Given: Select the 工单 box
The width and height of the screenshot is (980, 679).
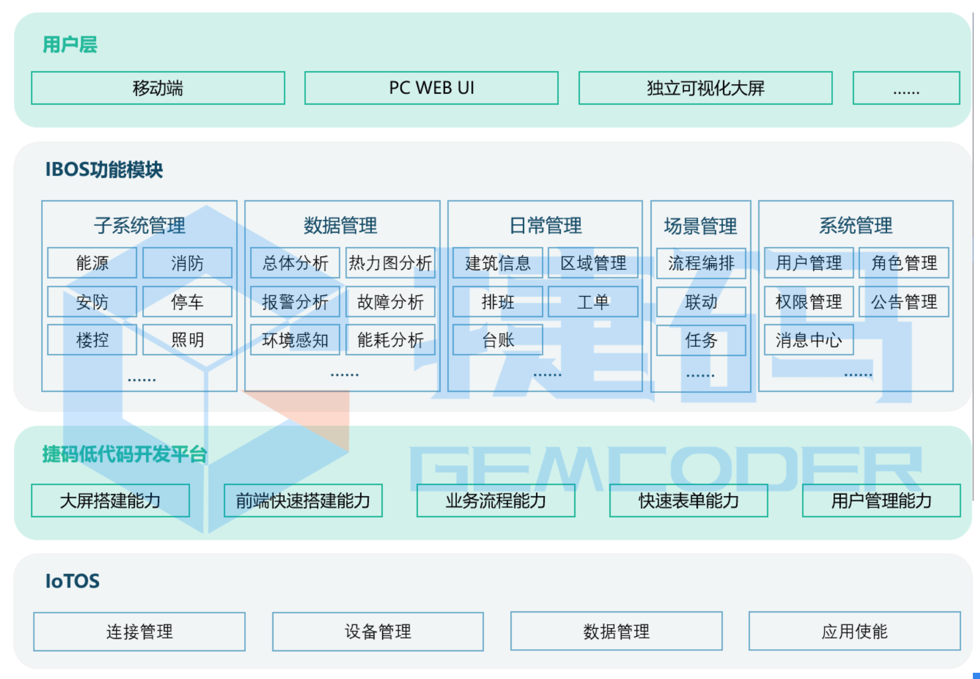Looking at the screenshot, I should pyautogui.click(x=593, y=302).
